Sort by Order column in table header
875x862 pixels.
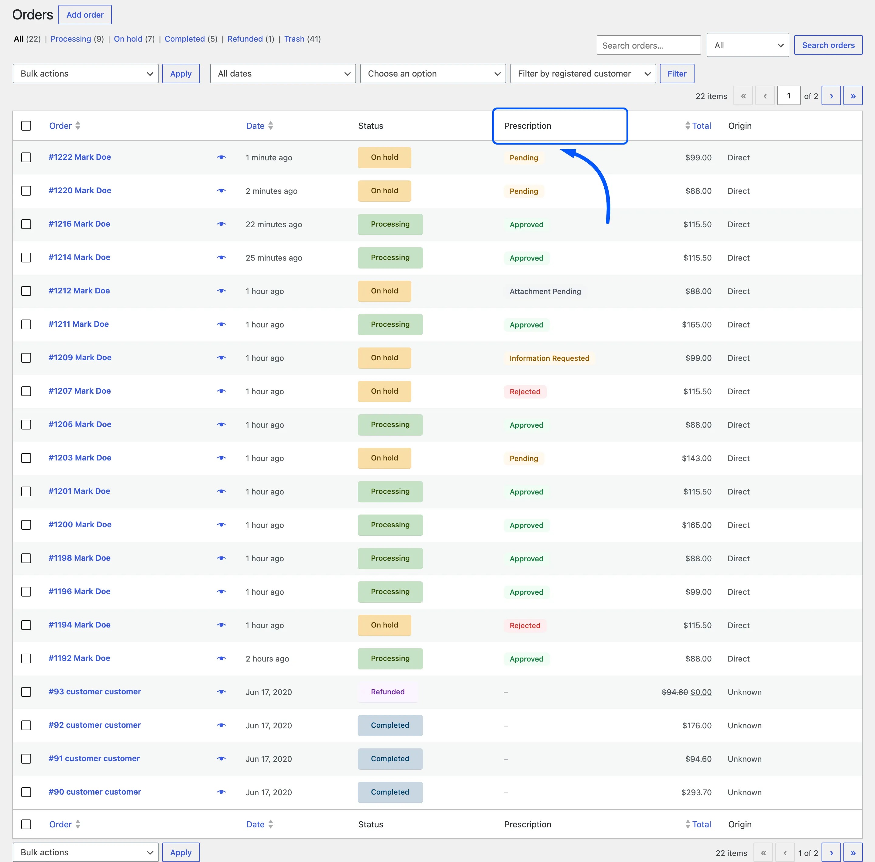(65, 126)
